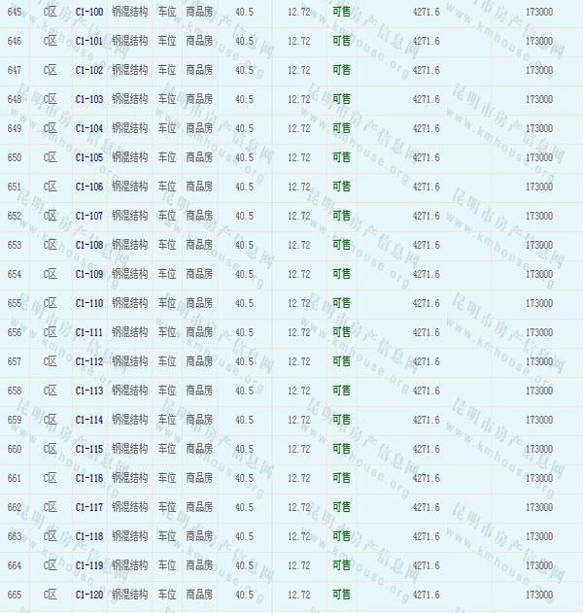Open the C1-110 parking space link
583x613 pixels.
pyautogui.click(x=88, y=303)
